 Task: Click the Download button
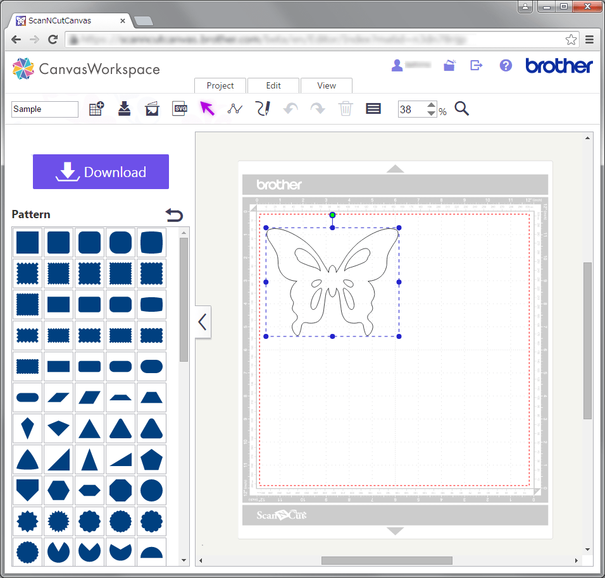pos(101,171)
